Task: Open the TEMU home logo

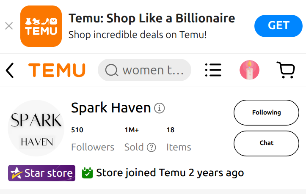Action: click(x=57, y=70)
